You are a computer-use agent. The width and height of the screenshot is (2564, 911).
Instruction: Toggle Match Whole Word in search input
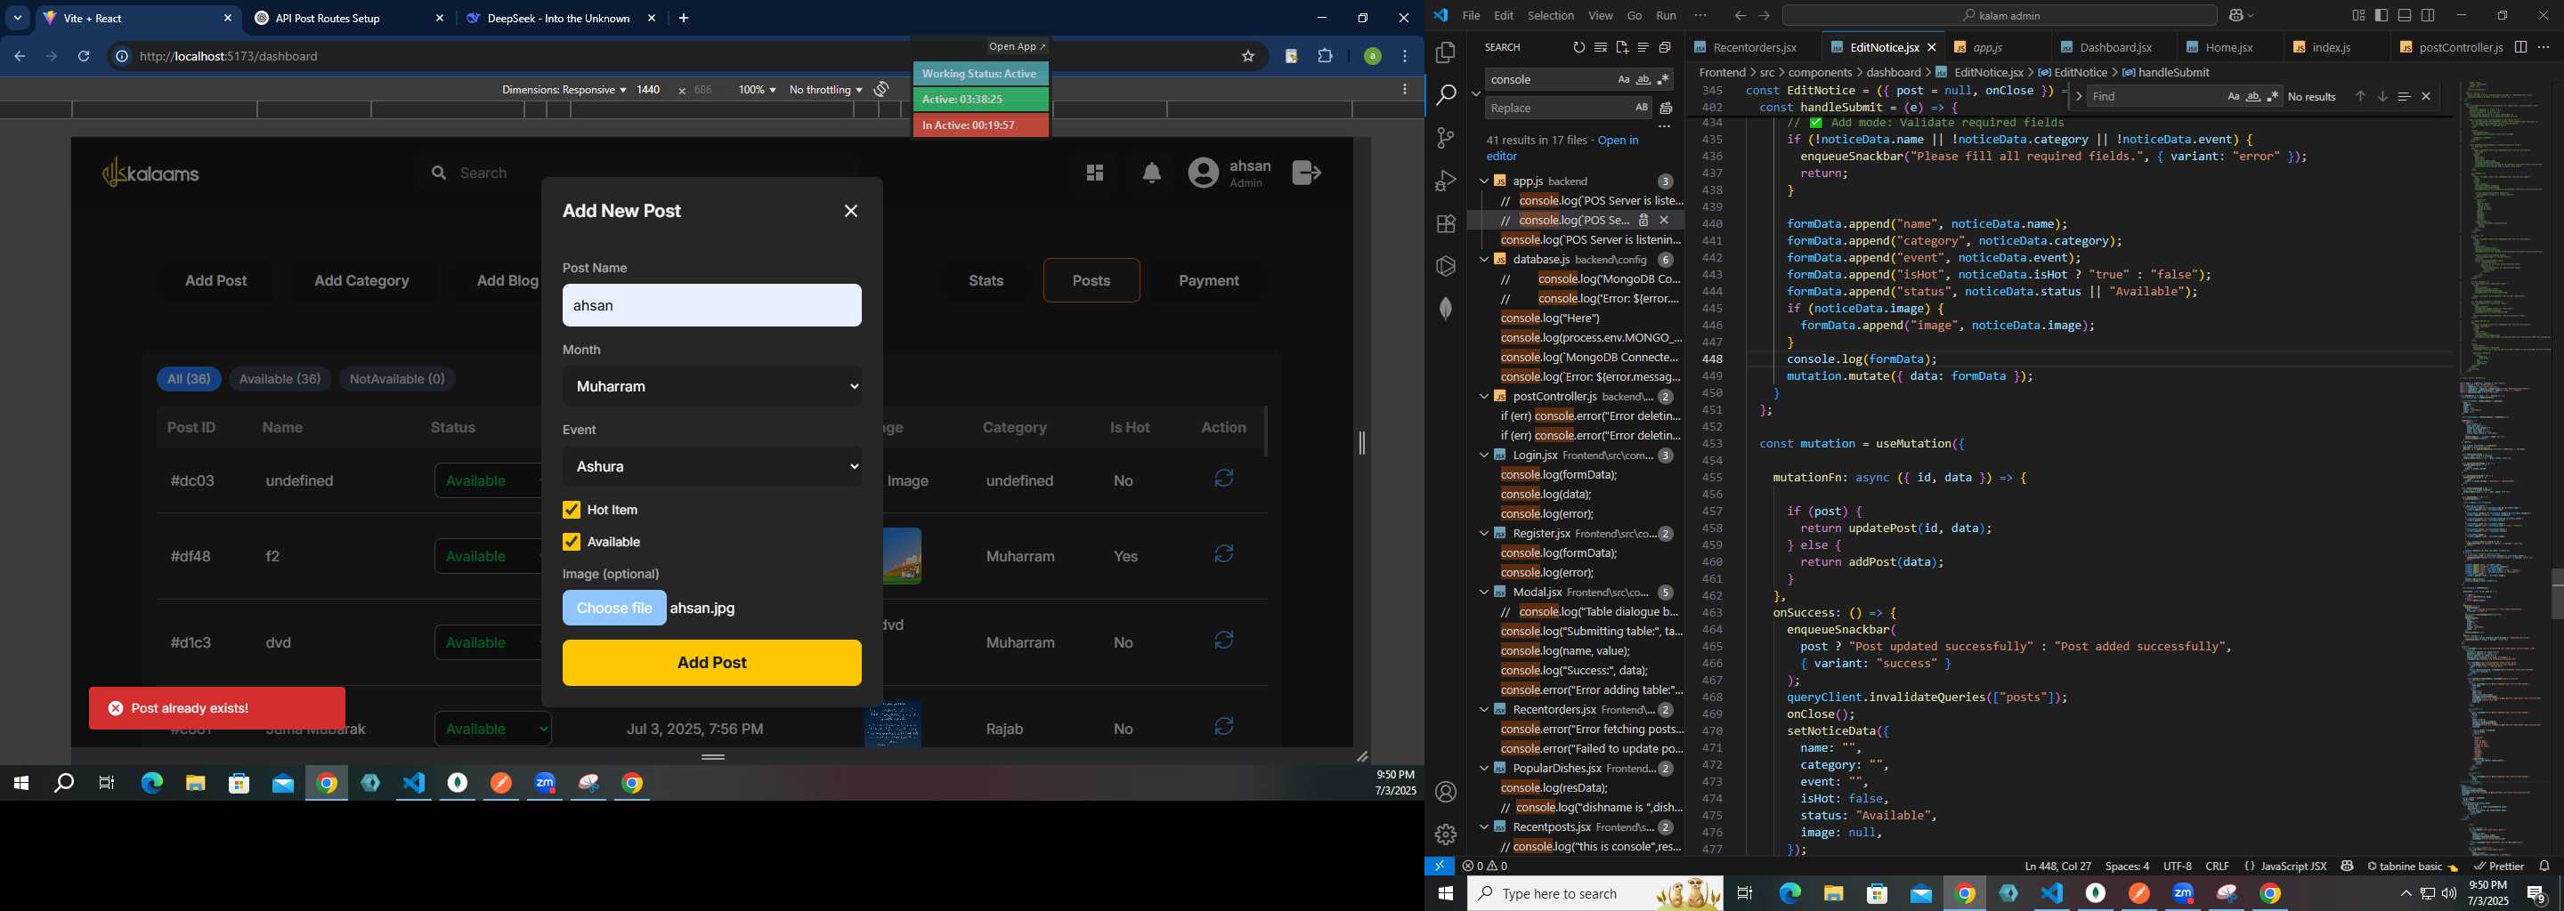1643,79
